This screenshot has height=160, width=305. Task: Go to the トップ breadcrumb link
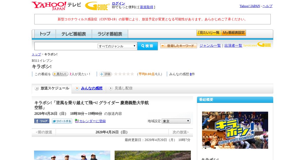click(36, 54)
